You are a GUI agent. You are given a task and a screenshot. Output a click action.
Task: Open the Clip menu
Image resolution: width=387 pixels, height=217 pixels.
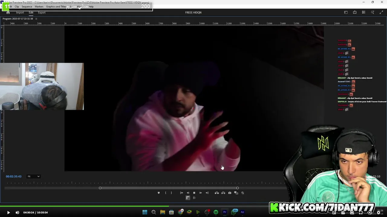click(17, 7)
